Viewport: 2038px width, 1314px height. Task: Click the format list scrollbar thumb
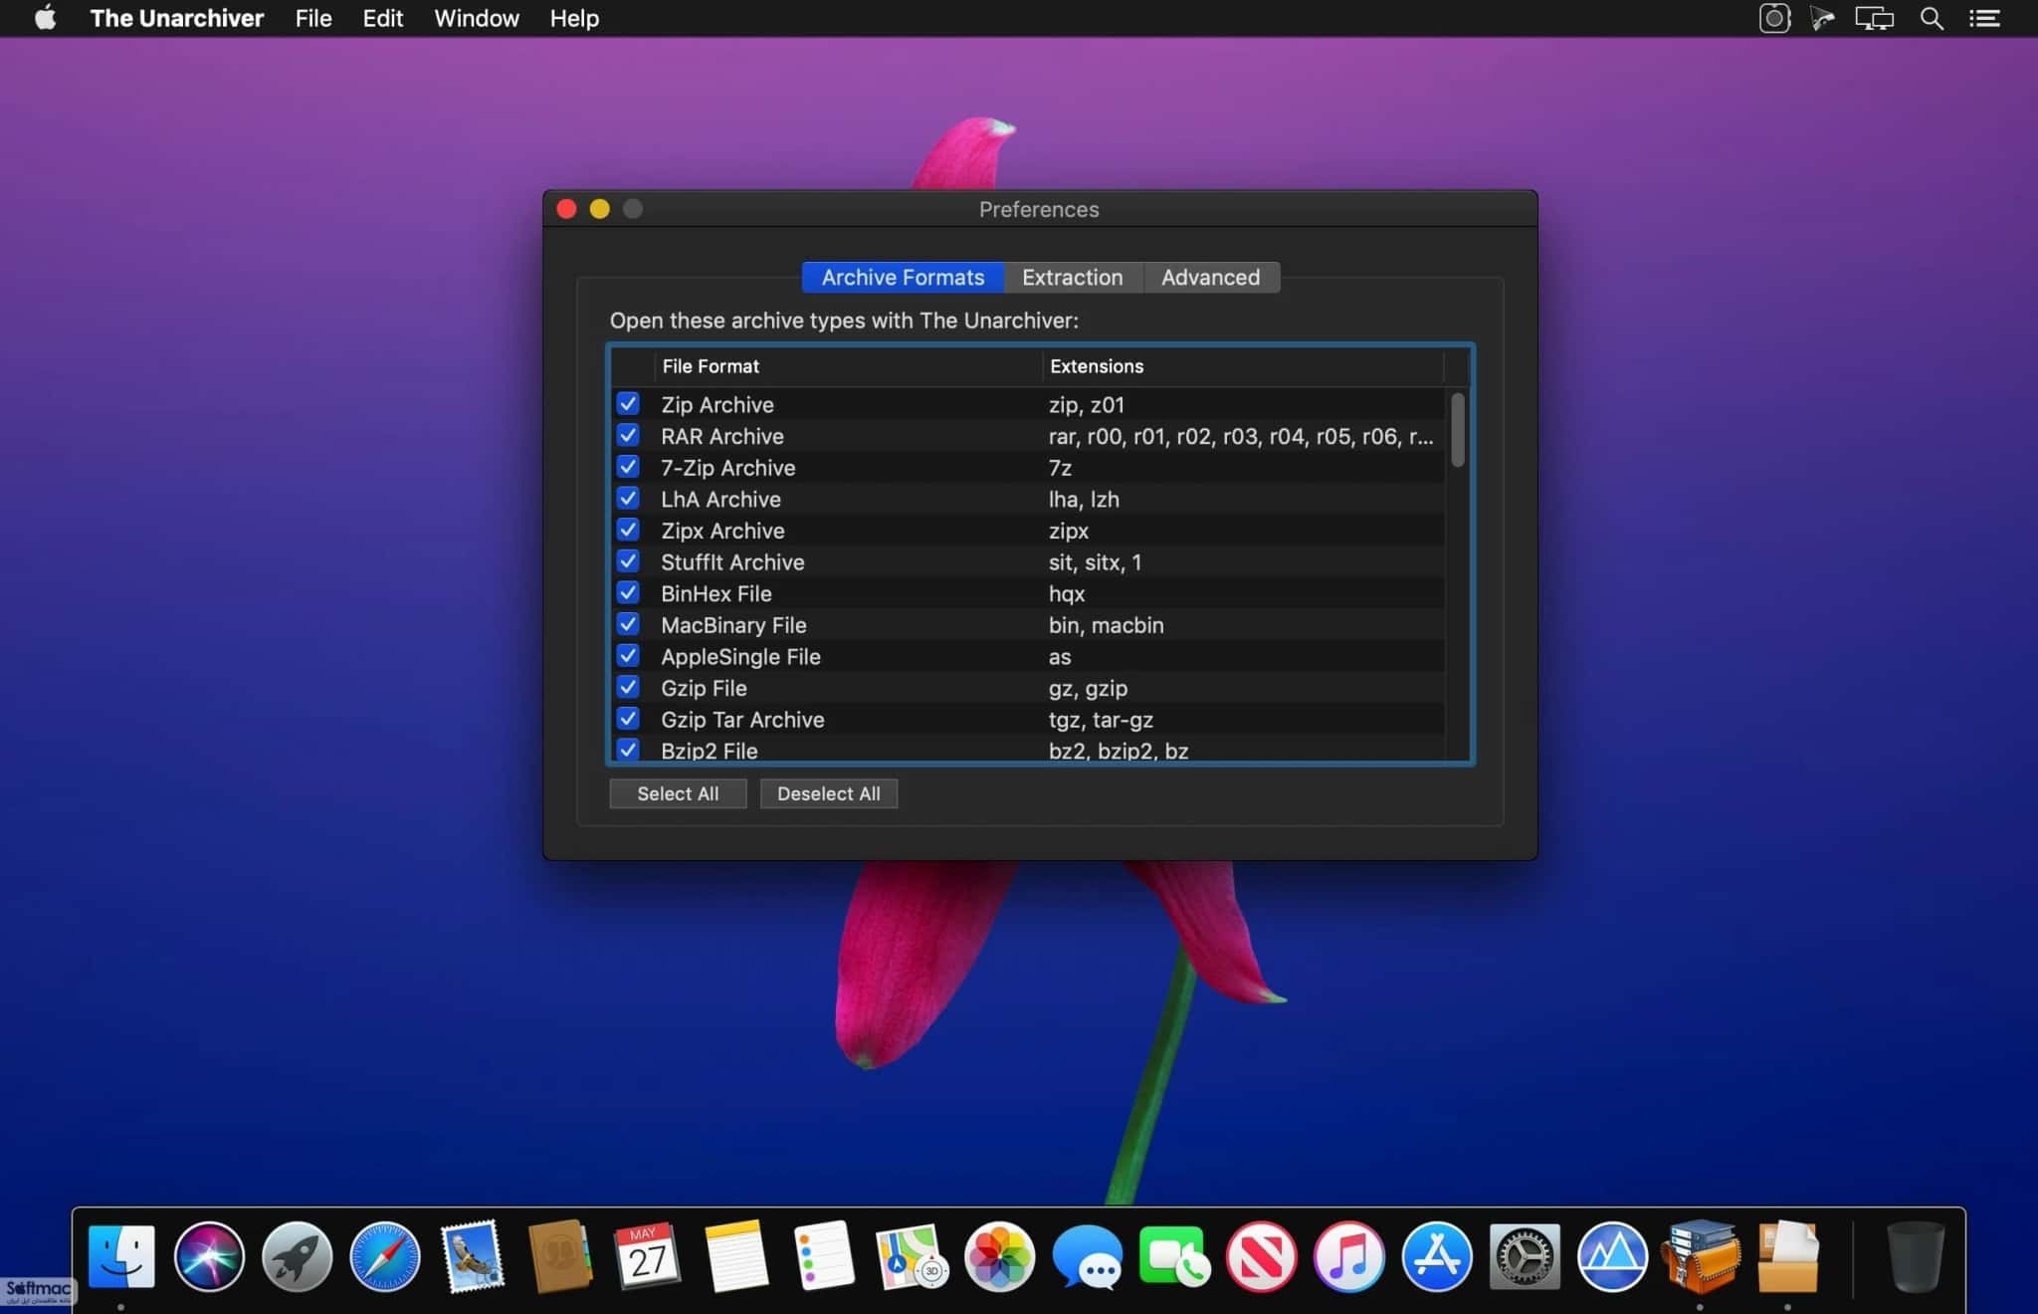click(1457, 429)
